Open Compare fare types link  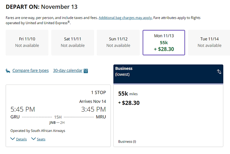(x=31, y=70)
